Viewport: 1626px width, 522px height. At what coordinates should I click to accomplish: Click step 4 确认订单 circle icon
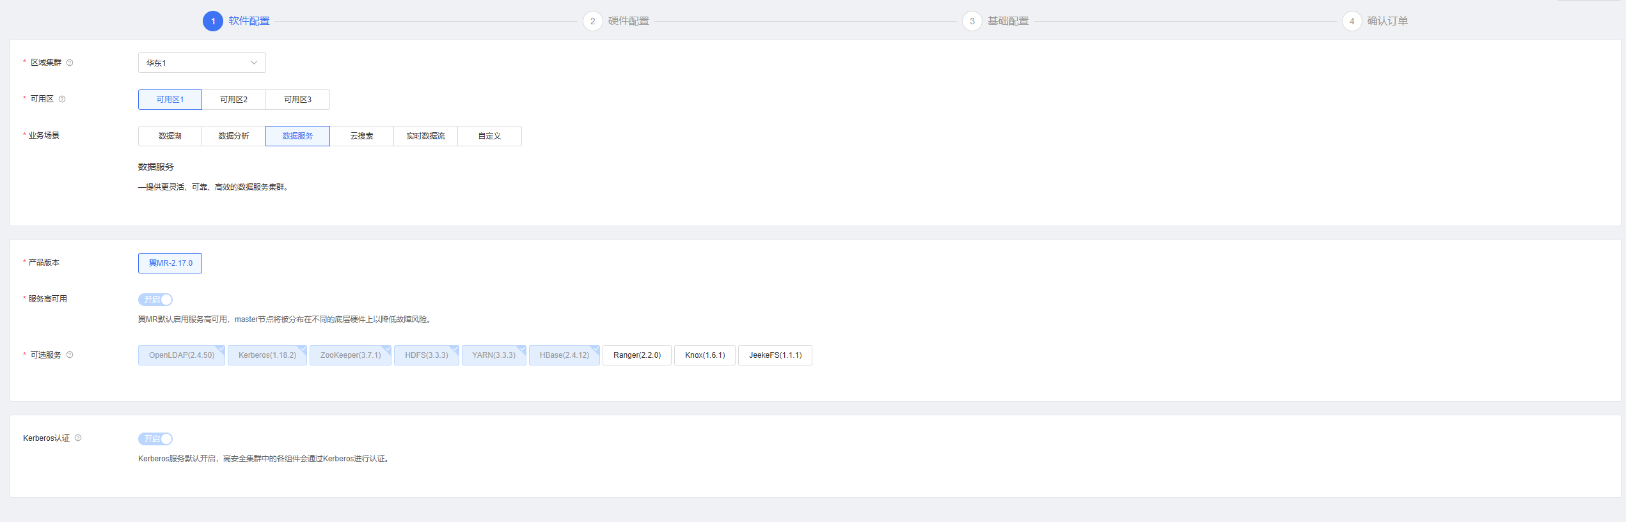[x=1351, y=21]
